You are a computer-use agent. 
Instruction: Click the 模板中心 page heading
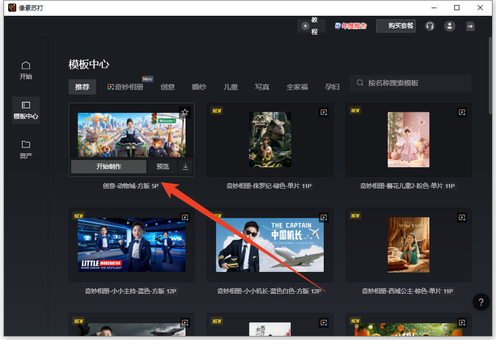point(89,64)
